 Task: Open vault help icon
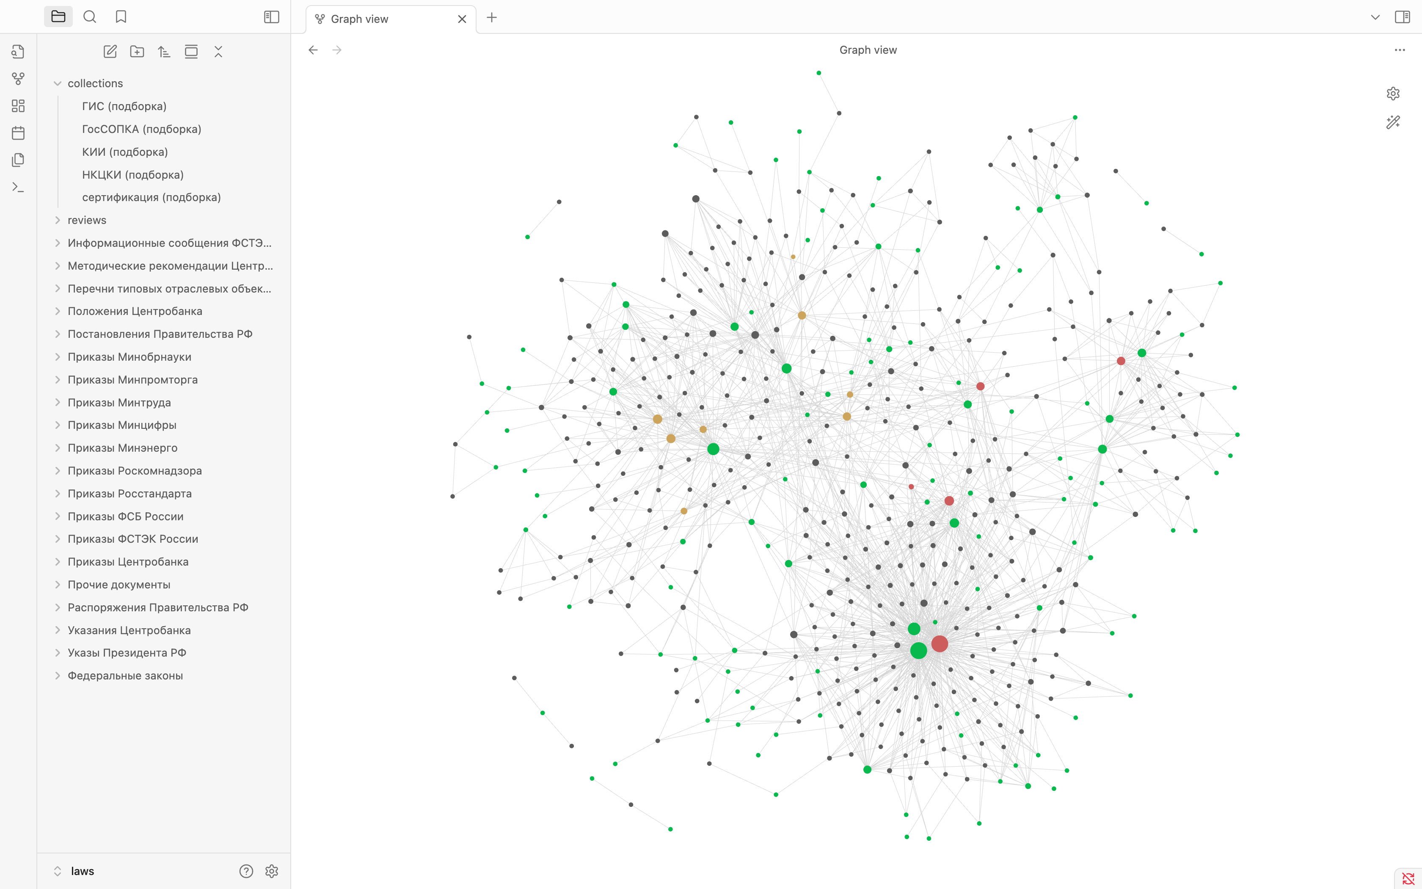[x=246, y=871]
